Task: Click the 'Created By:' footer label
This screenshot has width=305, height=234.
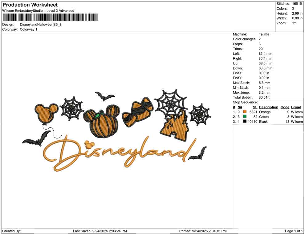Action: 11,231
